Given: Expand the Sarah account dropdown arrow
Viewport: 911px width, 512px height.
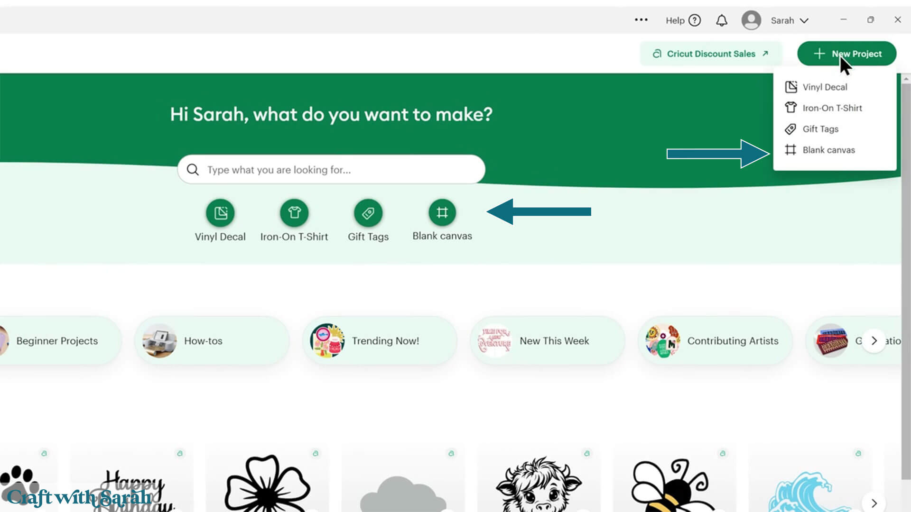Looking at the screenshot, I should click(804, 21).
